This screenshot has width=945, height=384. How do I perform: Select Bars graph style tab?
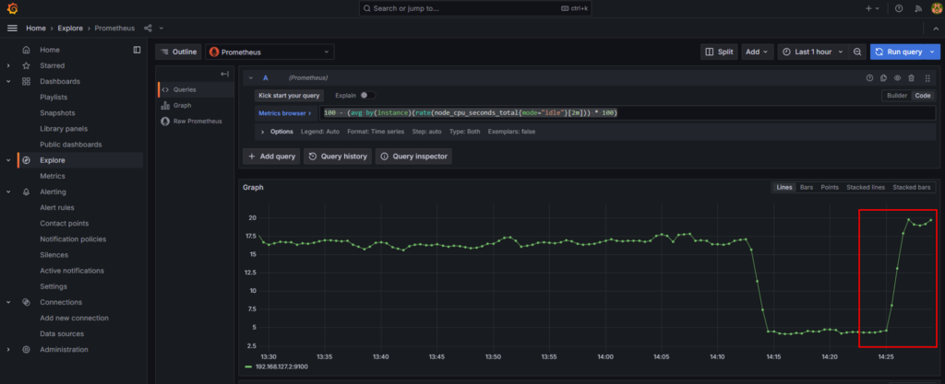tap(806, 187)
